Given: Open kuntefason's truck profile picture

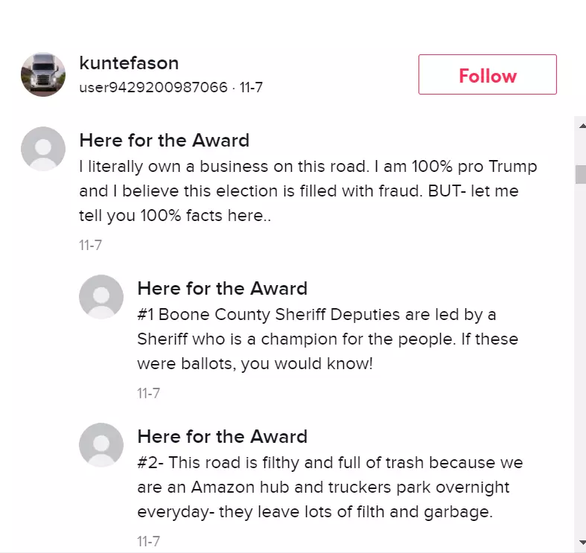Looking at the screenshot, I should [x=43, y=74].
